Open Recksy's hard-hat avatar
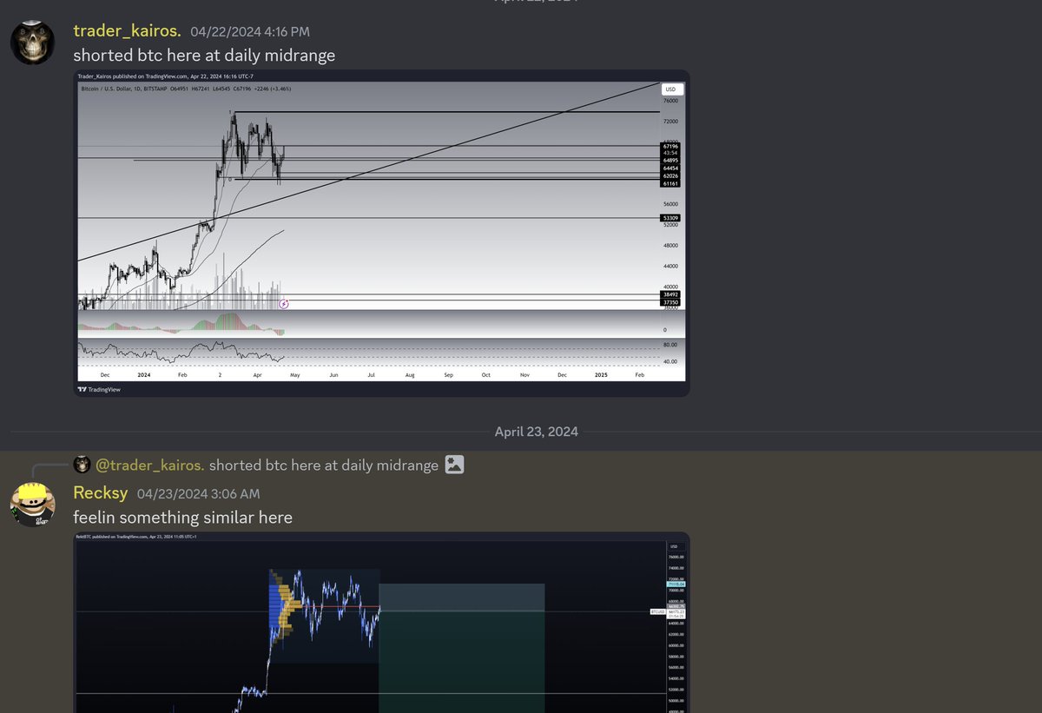This screenshot has height=713, width=1042. coord(32,504)
